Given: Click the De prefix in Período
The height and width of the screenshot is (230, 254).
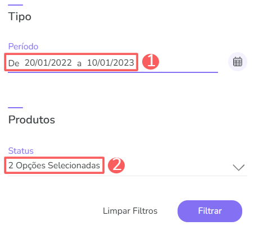Looking at the screenshot, I should pyautogui.click(x=13, y=63).
